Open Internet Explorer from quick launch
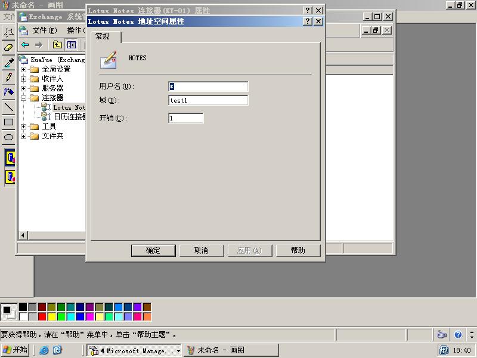Viewport: 477px width, 358px height. 44,350
